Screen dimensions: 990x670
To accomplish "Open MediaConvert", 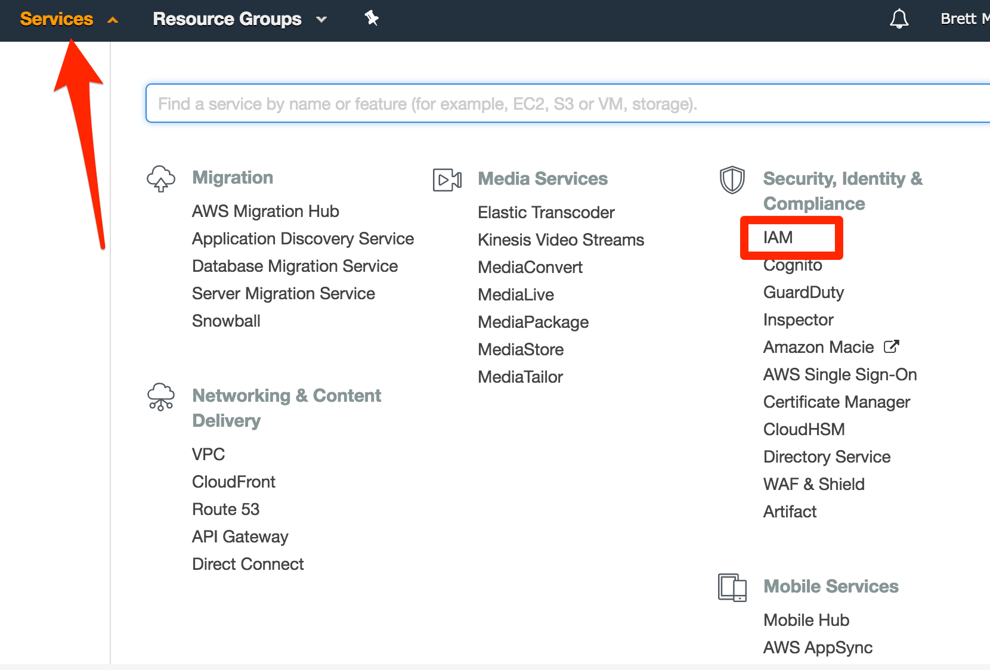I will click(x=530, y=267).
